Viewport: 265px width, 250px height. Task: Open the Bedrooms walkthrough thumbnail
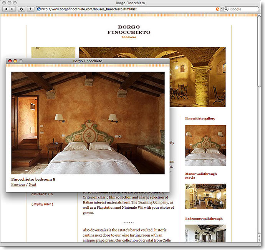[205, 233]
